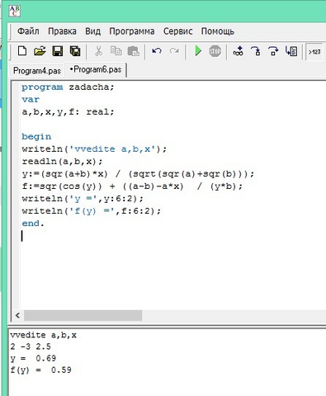
Task: Click the line writeln('y =',y:6:2);
Action: point(83,199)
